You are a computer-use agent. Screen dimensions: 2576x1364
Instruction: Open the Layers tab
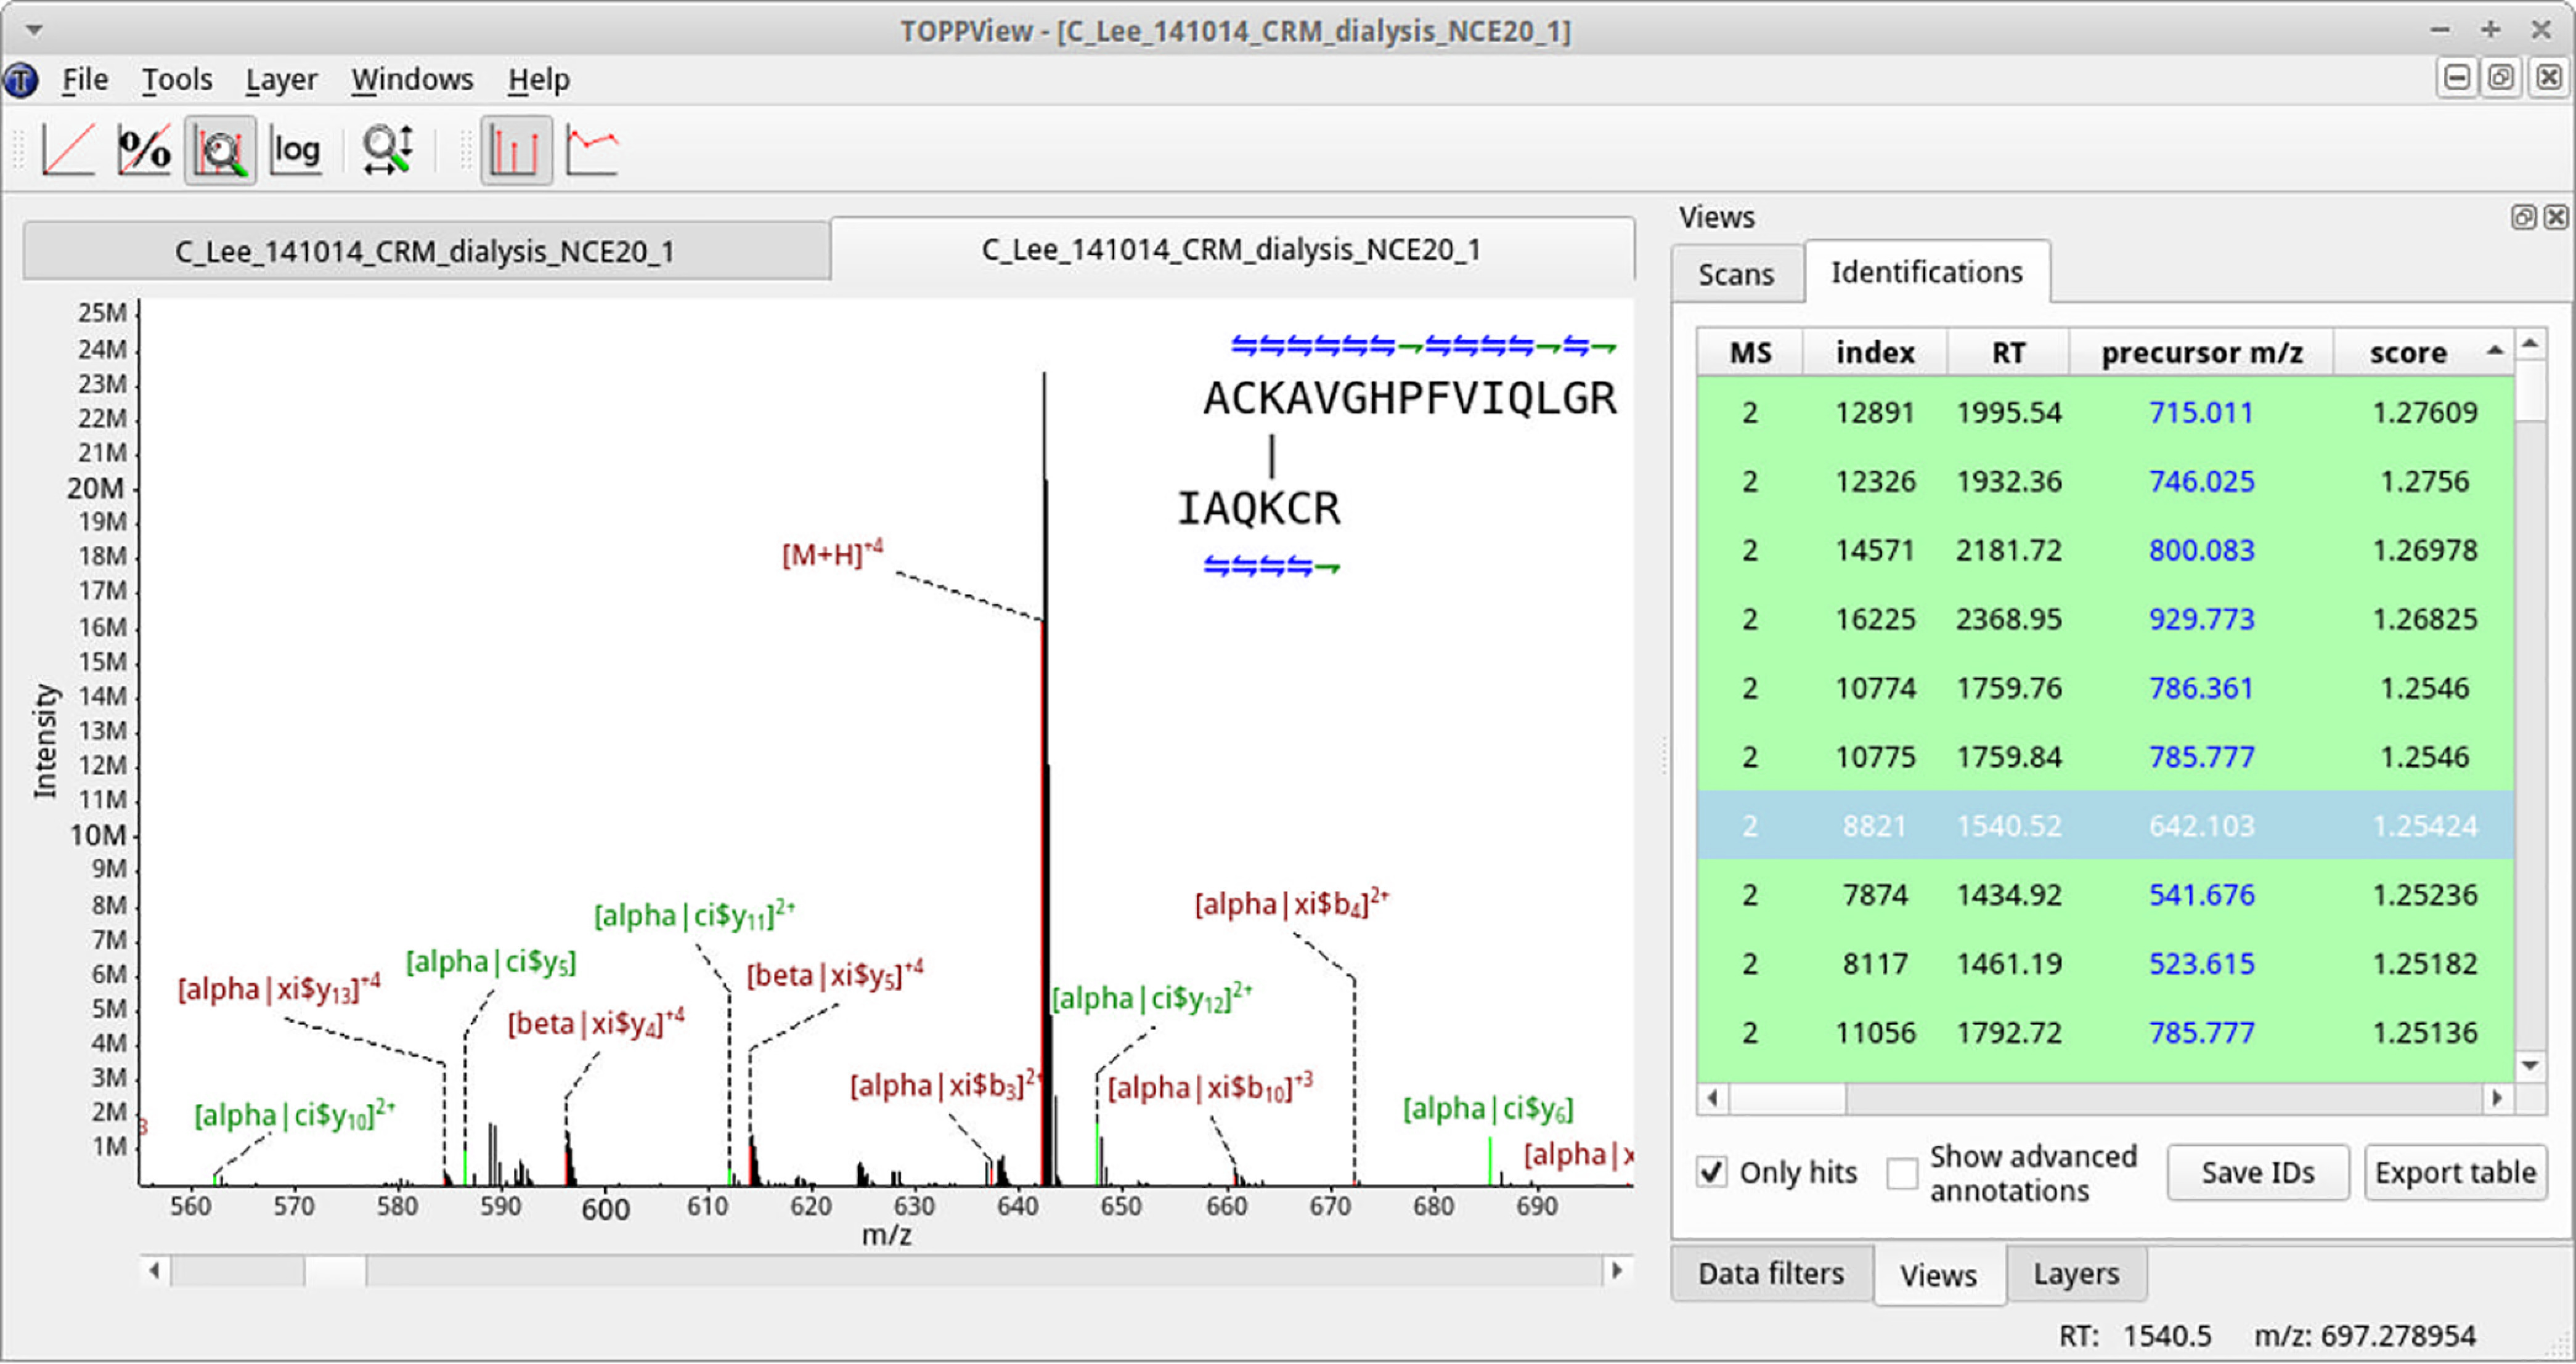pyautogui.click(x=2076, y=1274)
